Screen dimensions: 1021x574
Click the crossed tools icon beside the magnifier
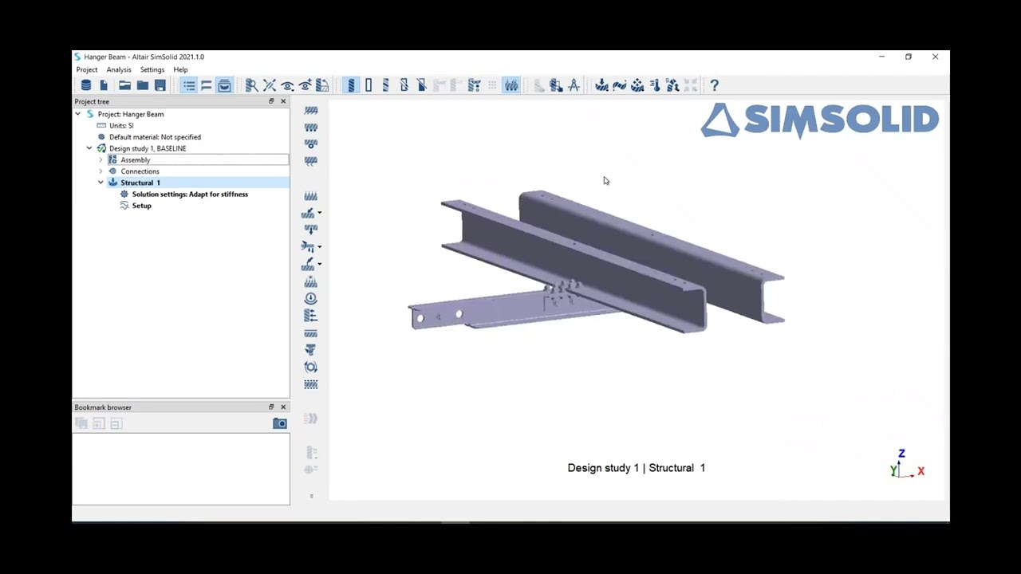click(x=270, y=85)
